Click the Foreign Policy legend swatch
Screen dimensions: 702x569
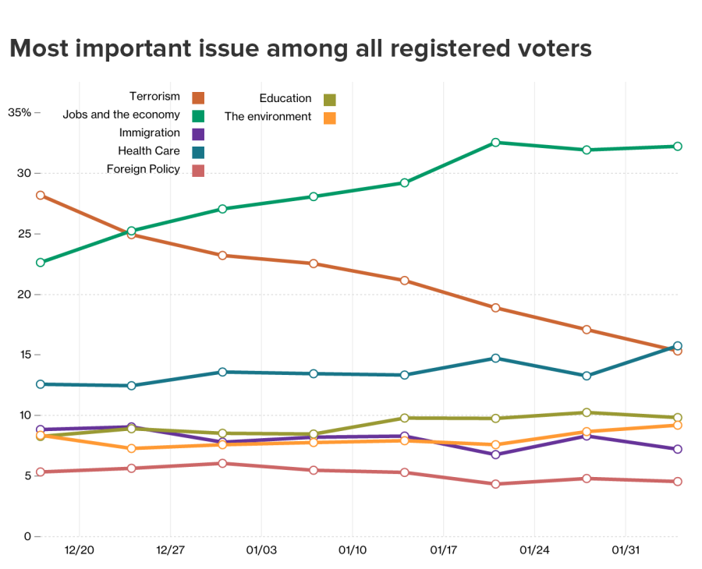[x=198, y=170]
